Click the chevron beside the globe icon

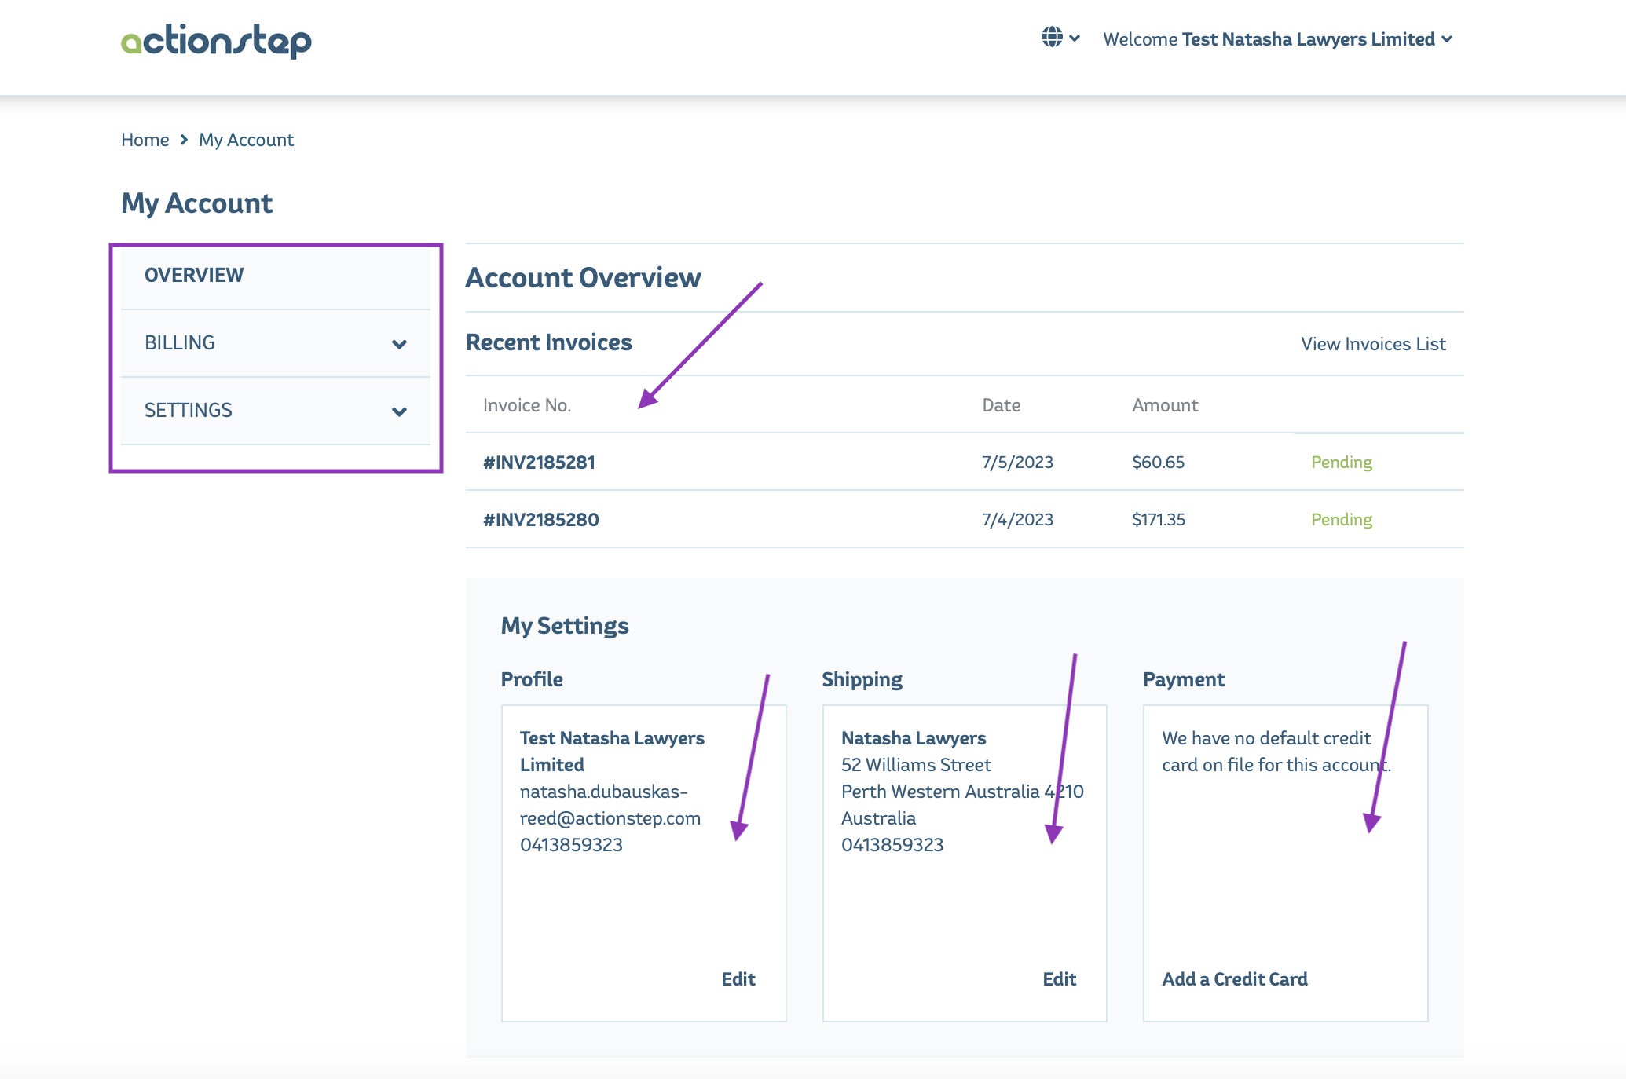point(1075,38)
